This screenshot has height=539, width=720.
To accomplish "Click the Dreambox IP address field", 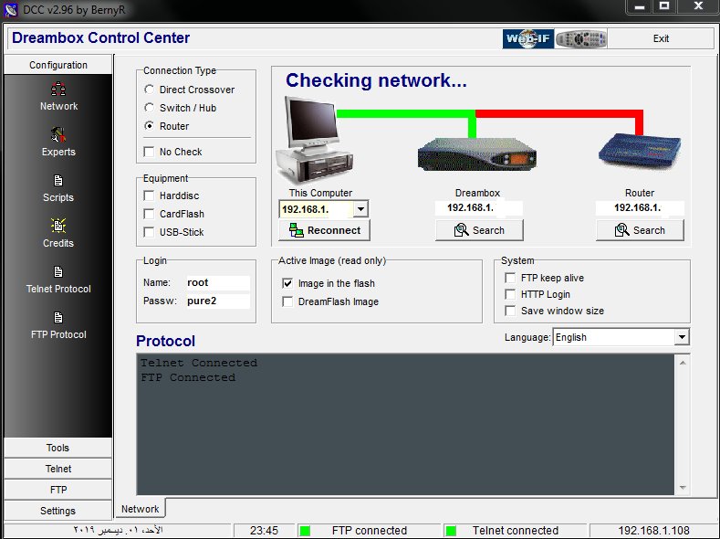I will coord(479,207).
